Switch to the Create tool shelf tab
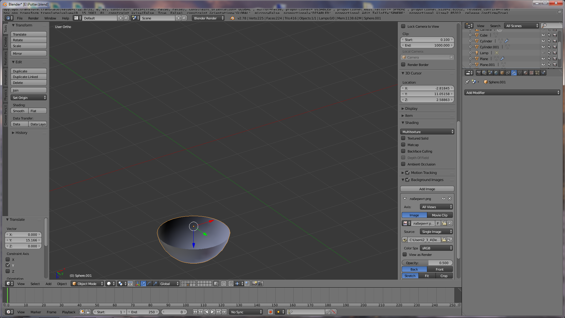Image resolution: width=565 pixels, height=318 pixels. point(5,42)
